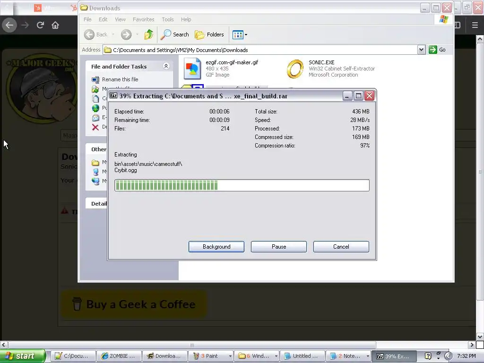484x363 pixels.
Task: Click the 7:32 PM clock
Action: tap(467, 356)
